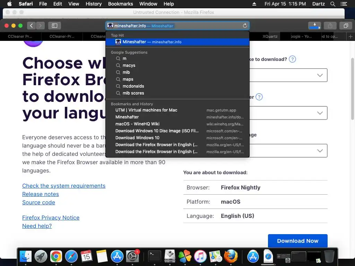Open Finder from the dock
355x266 pixels.
[x=26, y=257]
